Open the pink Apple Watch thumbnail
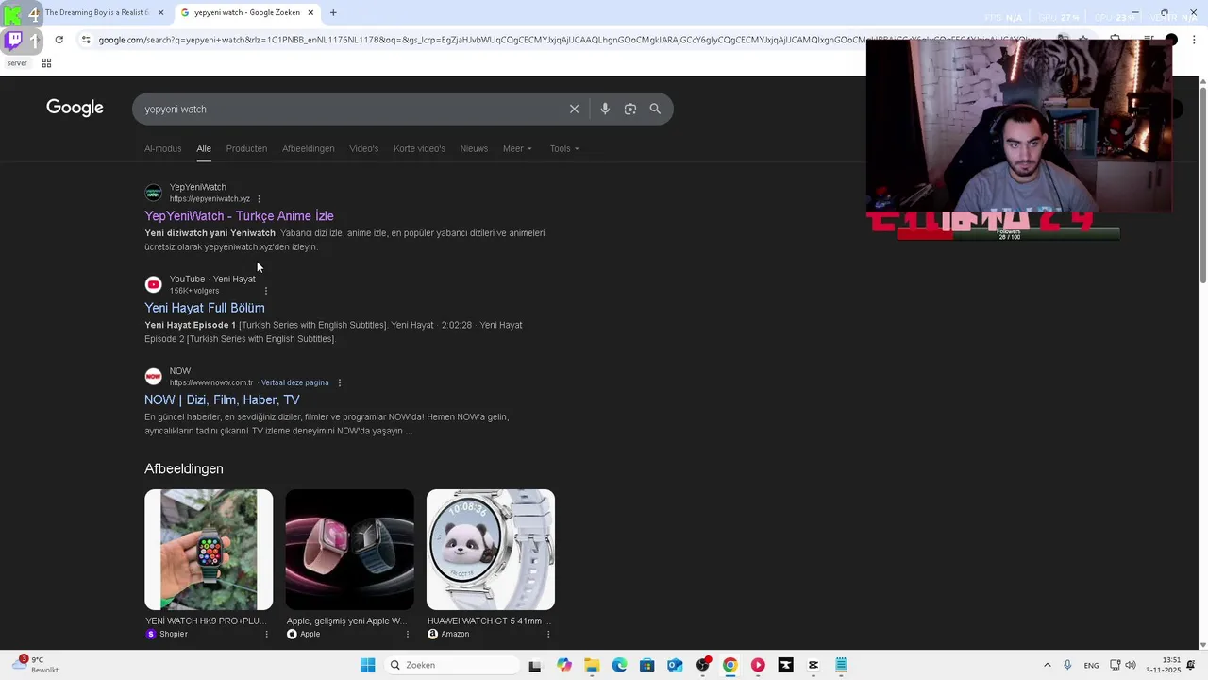1208x680 pixels. click(x=349, y=550)
